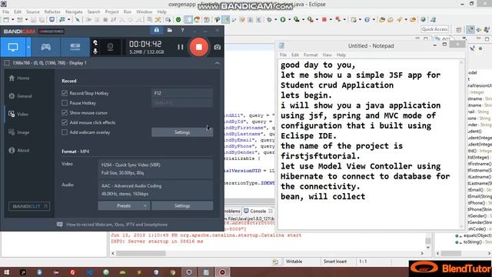Click the Bandicut button
Viewport: 492px width, 277px height.
pyautogui.click(x=29, y=206)
